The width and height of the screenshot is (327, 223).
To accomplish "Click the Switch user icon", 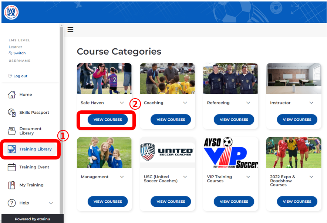I will click(10, 53).
